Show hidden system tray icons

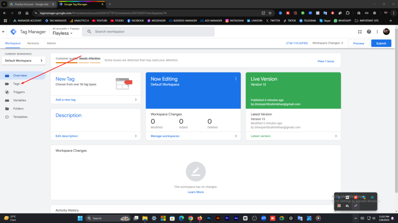click(x=355, y=218)
